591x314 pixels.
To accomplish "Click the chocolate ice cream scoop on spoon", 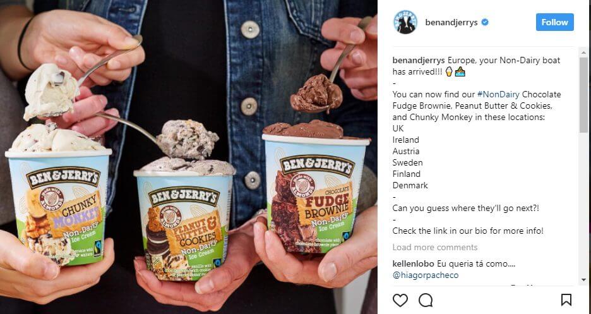I will [316, 93].
